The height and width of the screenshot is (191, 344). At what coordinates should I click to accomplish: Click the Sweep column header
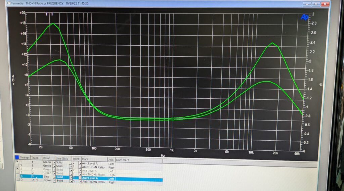(x=25, y=157)
